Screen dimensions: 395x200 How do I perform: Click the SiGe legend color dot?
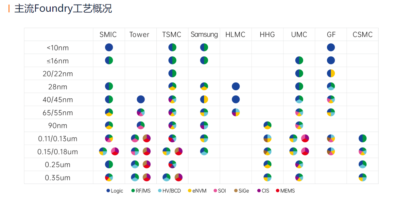coord(235,191)
